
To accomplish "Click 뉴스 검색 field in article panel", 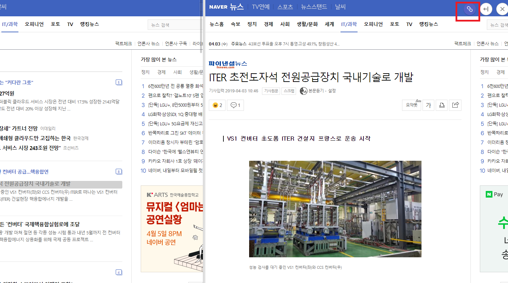I will pos(498,25).
